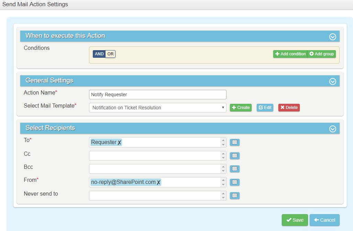Switch condition operator to OR

(110, 54)
